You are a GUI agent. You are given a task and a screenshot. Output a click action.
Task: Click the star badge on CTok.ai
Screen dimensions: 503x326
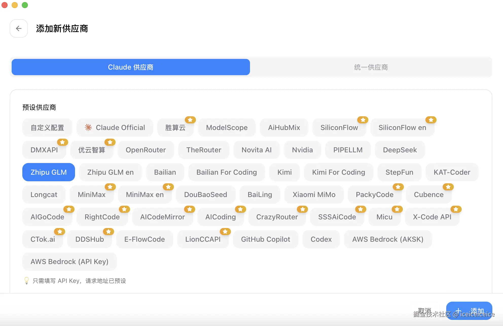(x=60, y=231)
